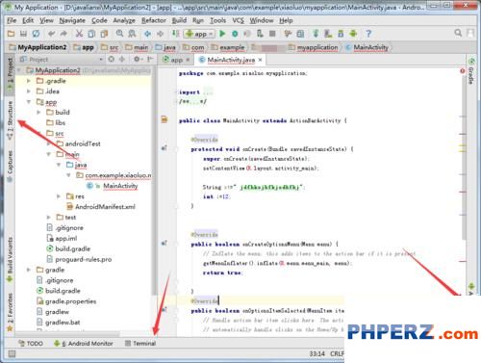The height and width of the screenshot is (363, 481).
Task: Toggle the Gradle side tool window
Action: pos(471,71)
